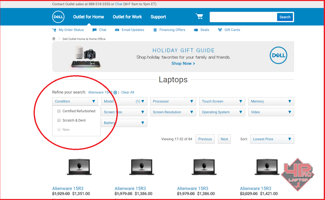Viewport: 325px width, 200px height.
Task: Click the Financing Offers calculator icon
Action: click(x=155, y=30)
